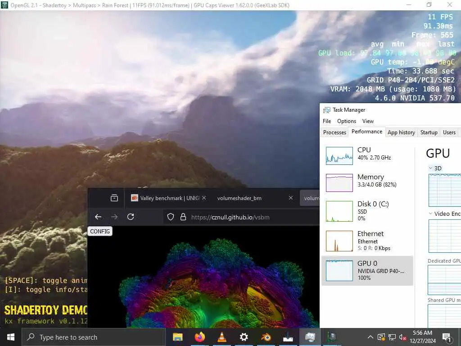
Task: Click the Task Manager taskbar icon
Action: (310, 337)
